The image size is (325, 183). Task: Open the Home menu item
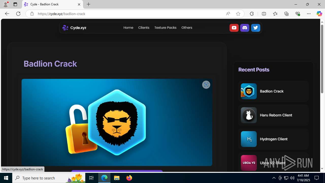tap(128, 27)
